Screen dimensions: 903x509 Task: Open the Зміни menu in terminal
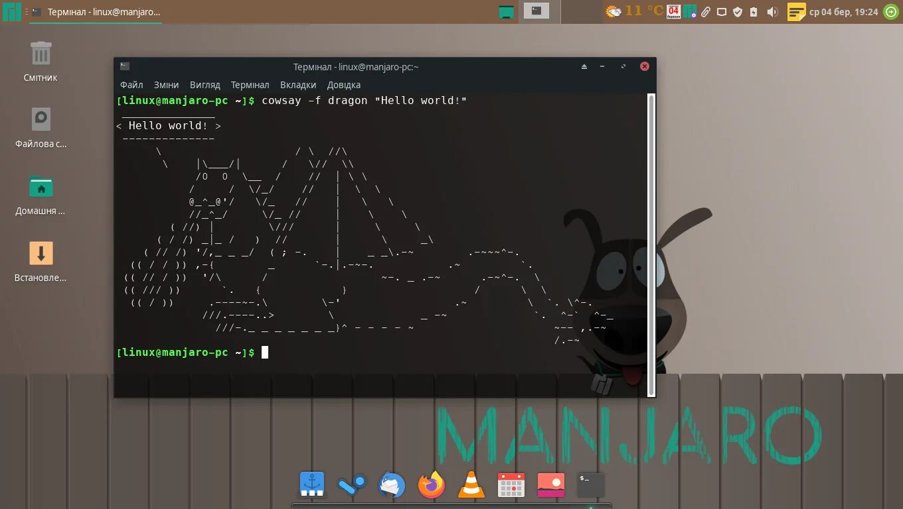click(166, 85)
